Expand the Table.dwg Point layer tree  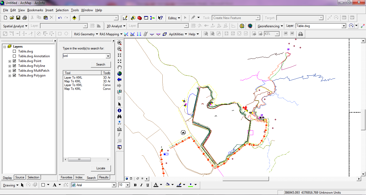(10, 61)
